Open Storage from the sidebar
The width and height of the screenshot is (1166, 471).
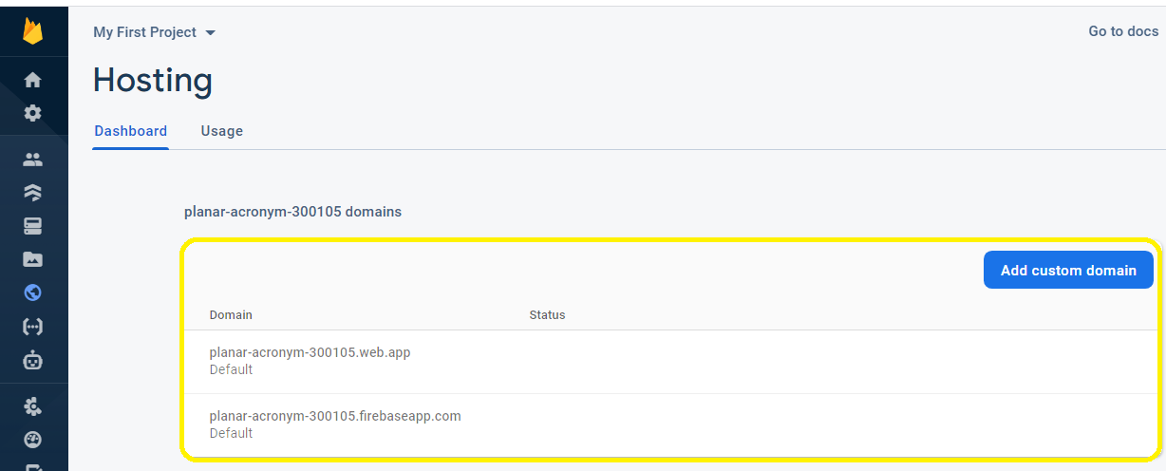[33, 259]
